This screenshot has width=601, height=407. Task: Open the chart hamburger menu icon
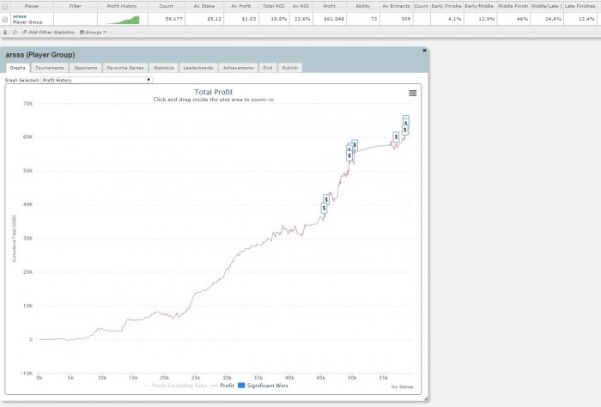(413, 93)
